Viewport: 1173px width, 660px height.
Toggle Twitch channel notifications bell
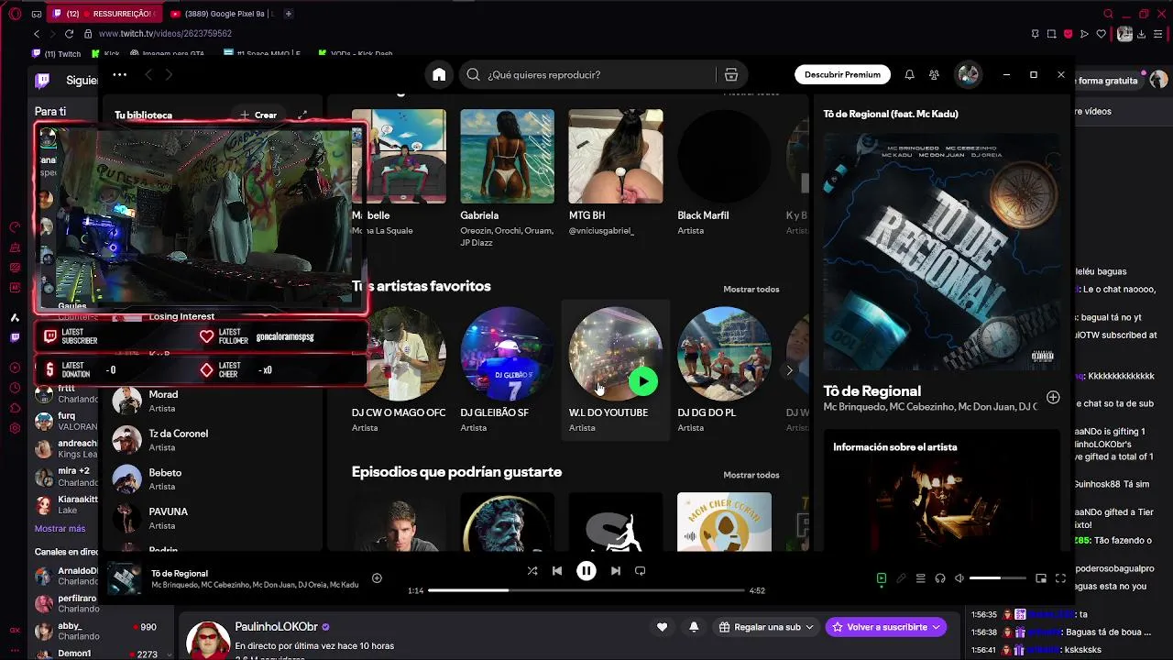tap(694, 627)
